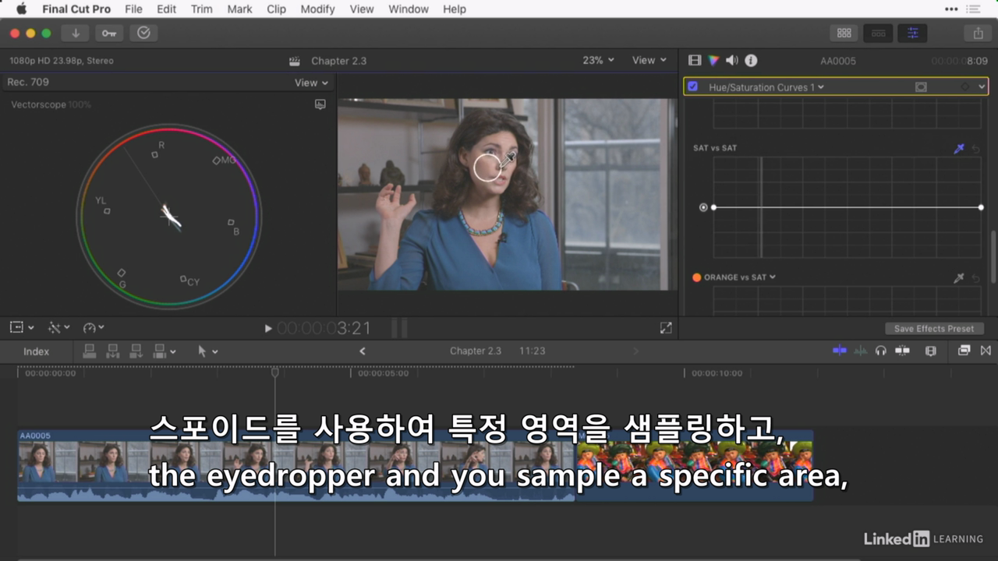Open the Final Cut Pro application menu
Viewport: 998px width, 561px height.
pos(76,9)
